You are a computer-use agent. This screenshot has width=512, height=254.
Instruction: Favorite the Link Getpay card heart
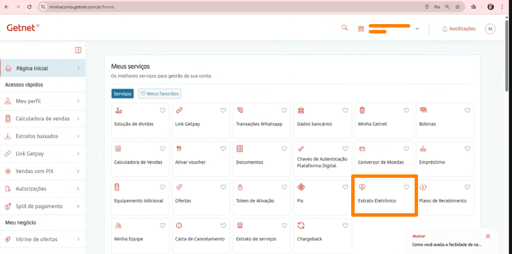pyautogui.click(x=223, y=110)
